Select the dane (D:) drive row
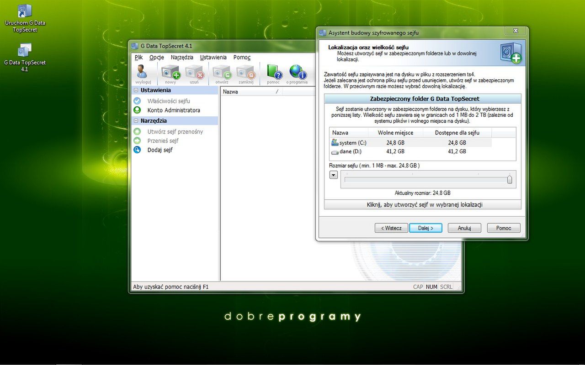585x365 pixels. [410, 151]
